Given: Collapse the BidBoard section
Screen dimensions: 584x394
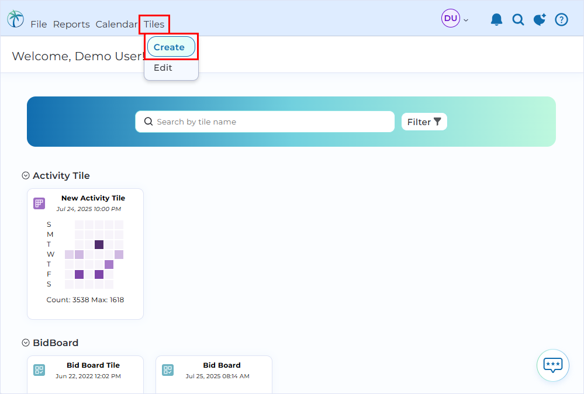Looking at the screenshot, I should point(25,342).
